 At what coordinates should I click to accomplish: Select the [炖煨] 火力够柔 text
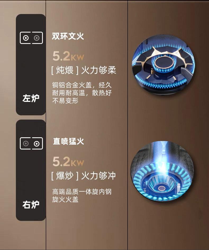(x=84, y=70)
